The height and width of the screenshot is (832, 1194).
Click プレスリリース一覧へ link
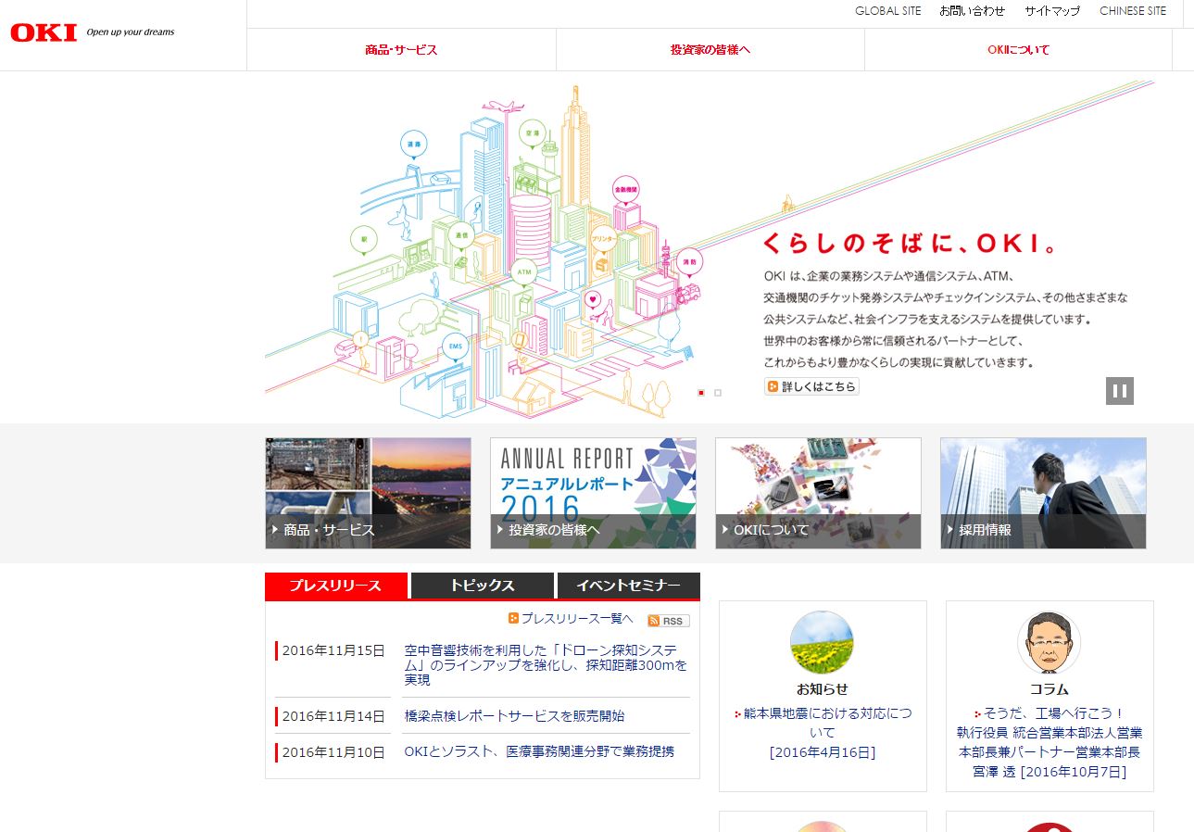pyautogui.click(x=576, y=619)
